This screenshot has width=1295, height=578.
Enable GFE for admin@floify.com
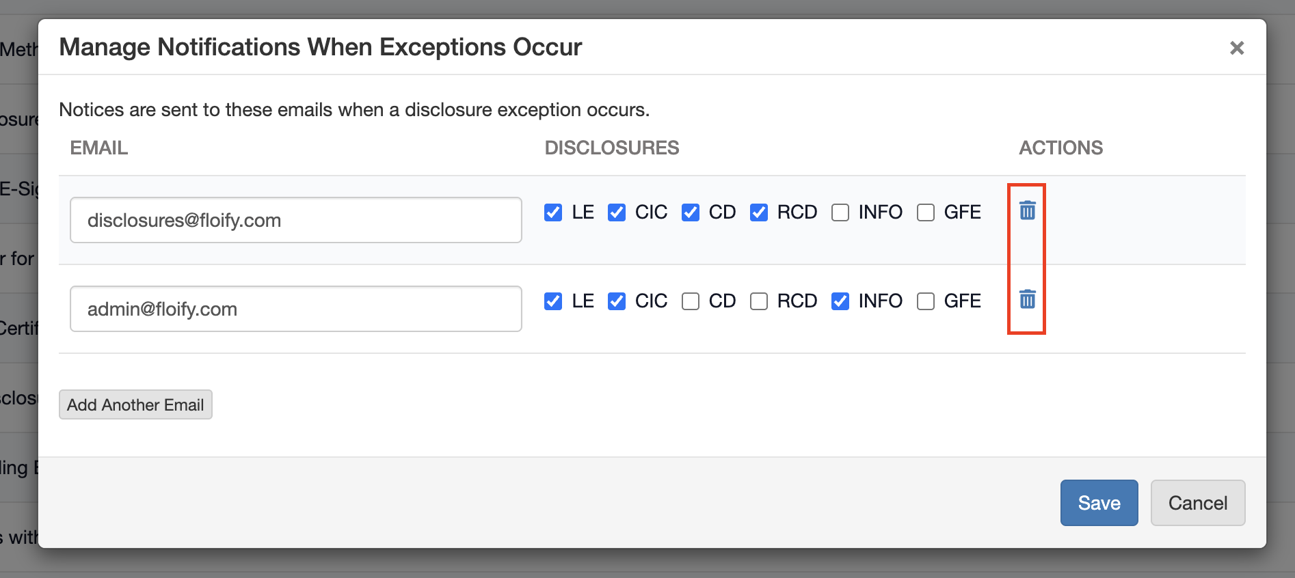pos(926,301)
